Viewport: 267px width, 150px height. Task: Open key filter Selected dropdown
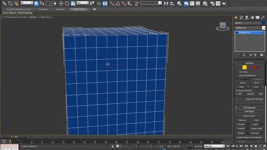pyautogui.click(x=214, y=146)
